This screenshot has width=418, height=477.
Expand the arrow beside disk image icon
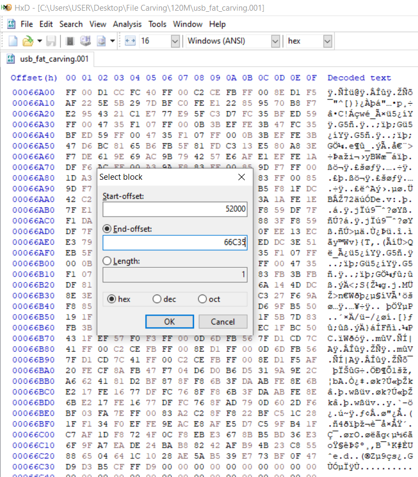pyautogui.click(x=112, y=41)
